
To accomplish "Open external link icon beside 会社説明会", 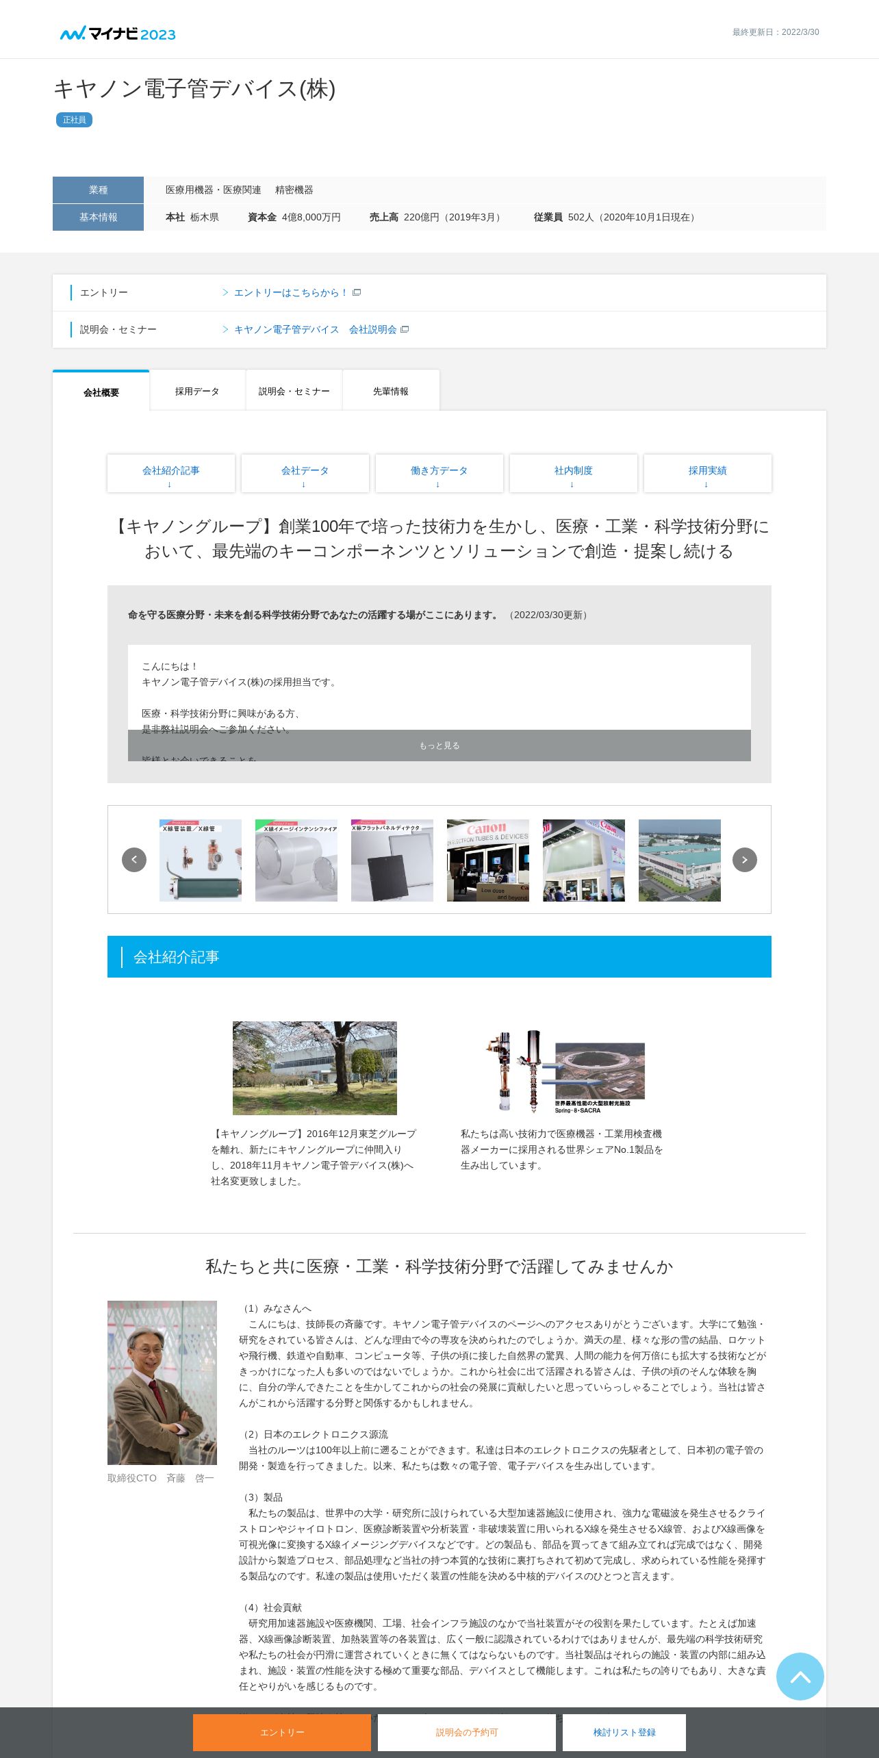I will point(405,329).
